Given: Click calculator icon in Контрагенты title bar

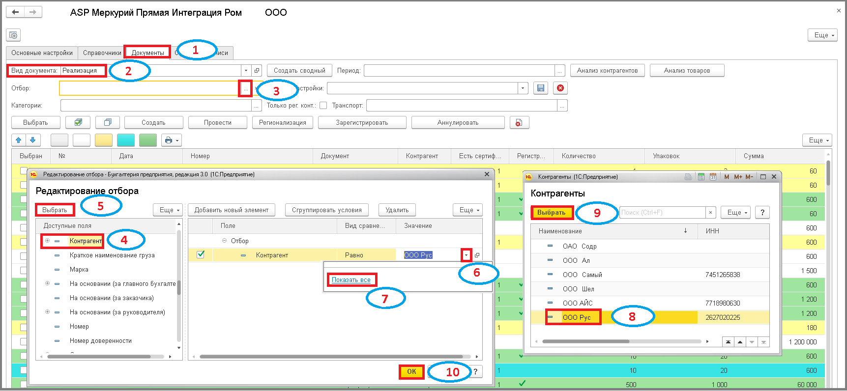Looking at the screenshot, I should click(701, 177).
